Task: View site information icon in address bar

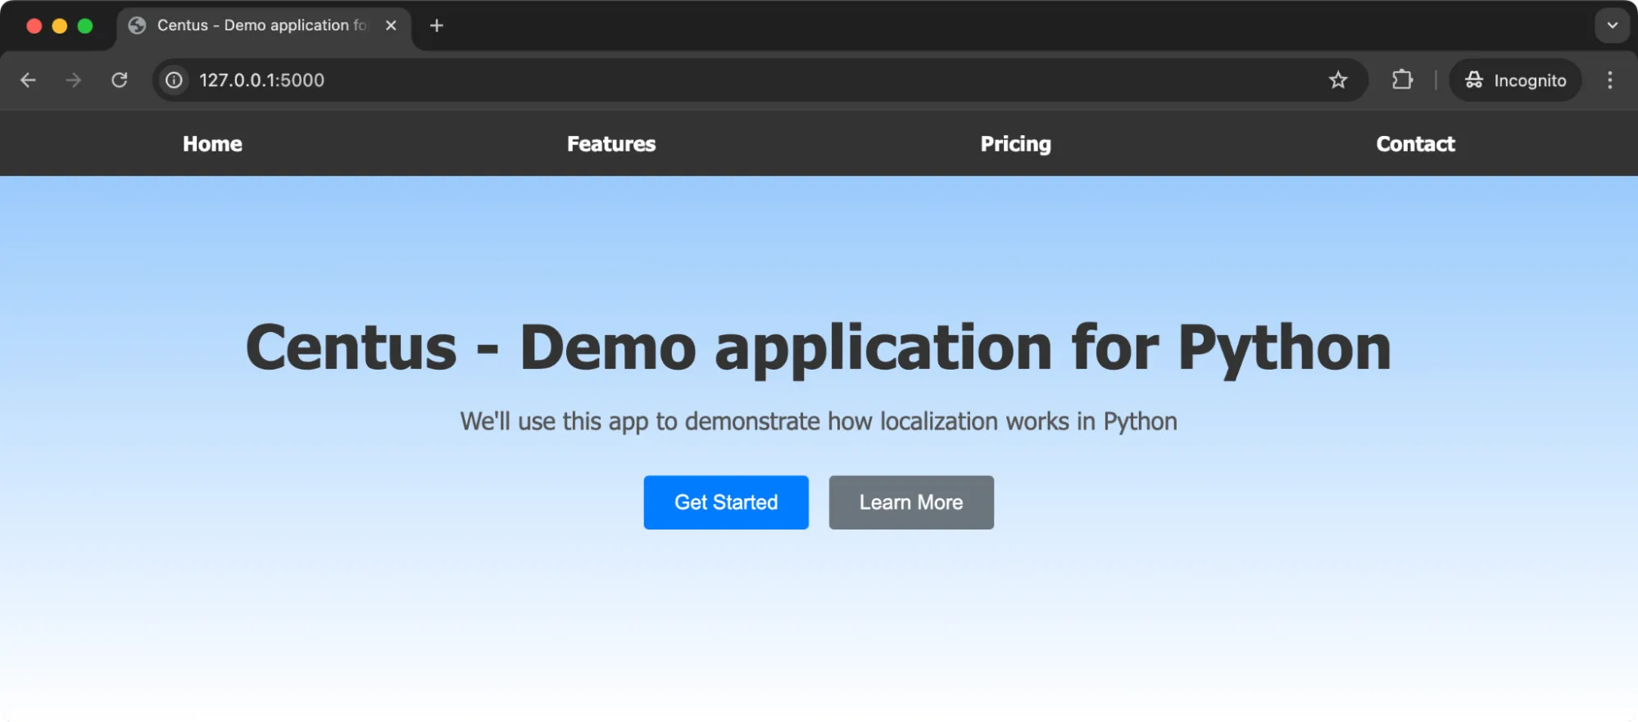Action: 174,80
